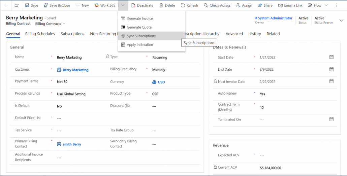Screen dimensions: 347x176
Task: Share this record
Action: [265, 5]
